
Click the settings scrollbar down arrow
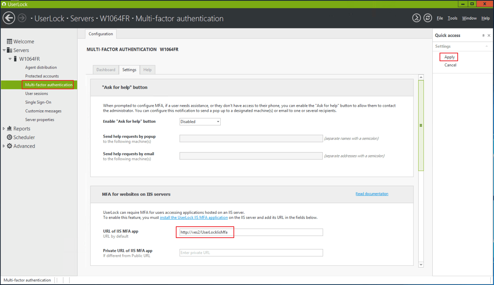[421, 264]
